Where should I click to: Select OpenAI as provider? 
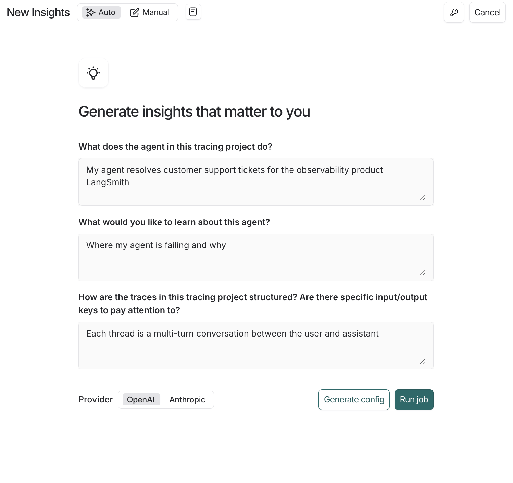[141, 400]
